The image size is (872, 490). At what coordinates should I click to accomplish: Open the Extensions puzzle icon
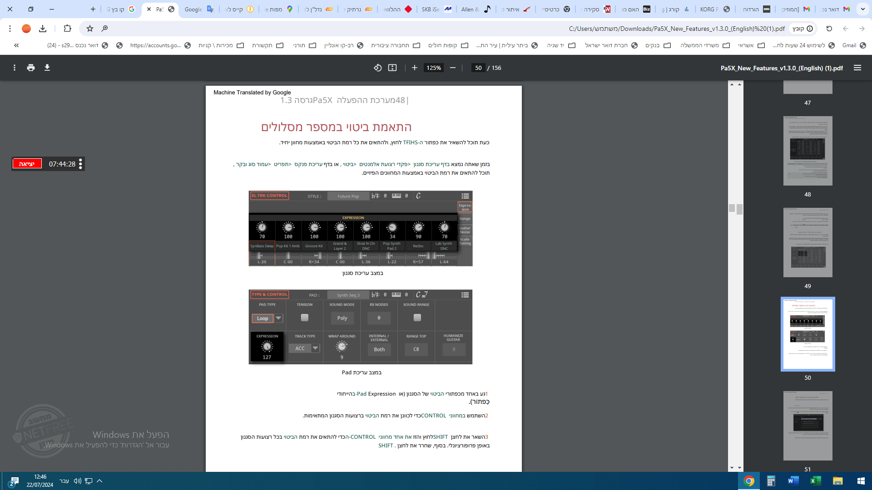point(67,29)
